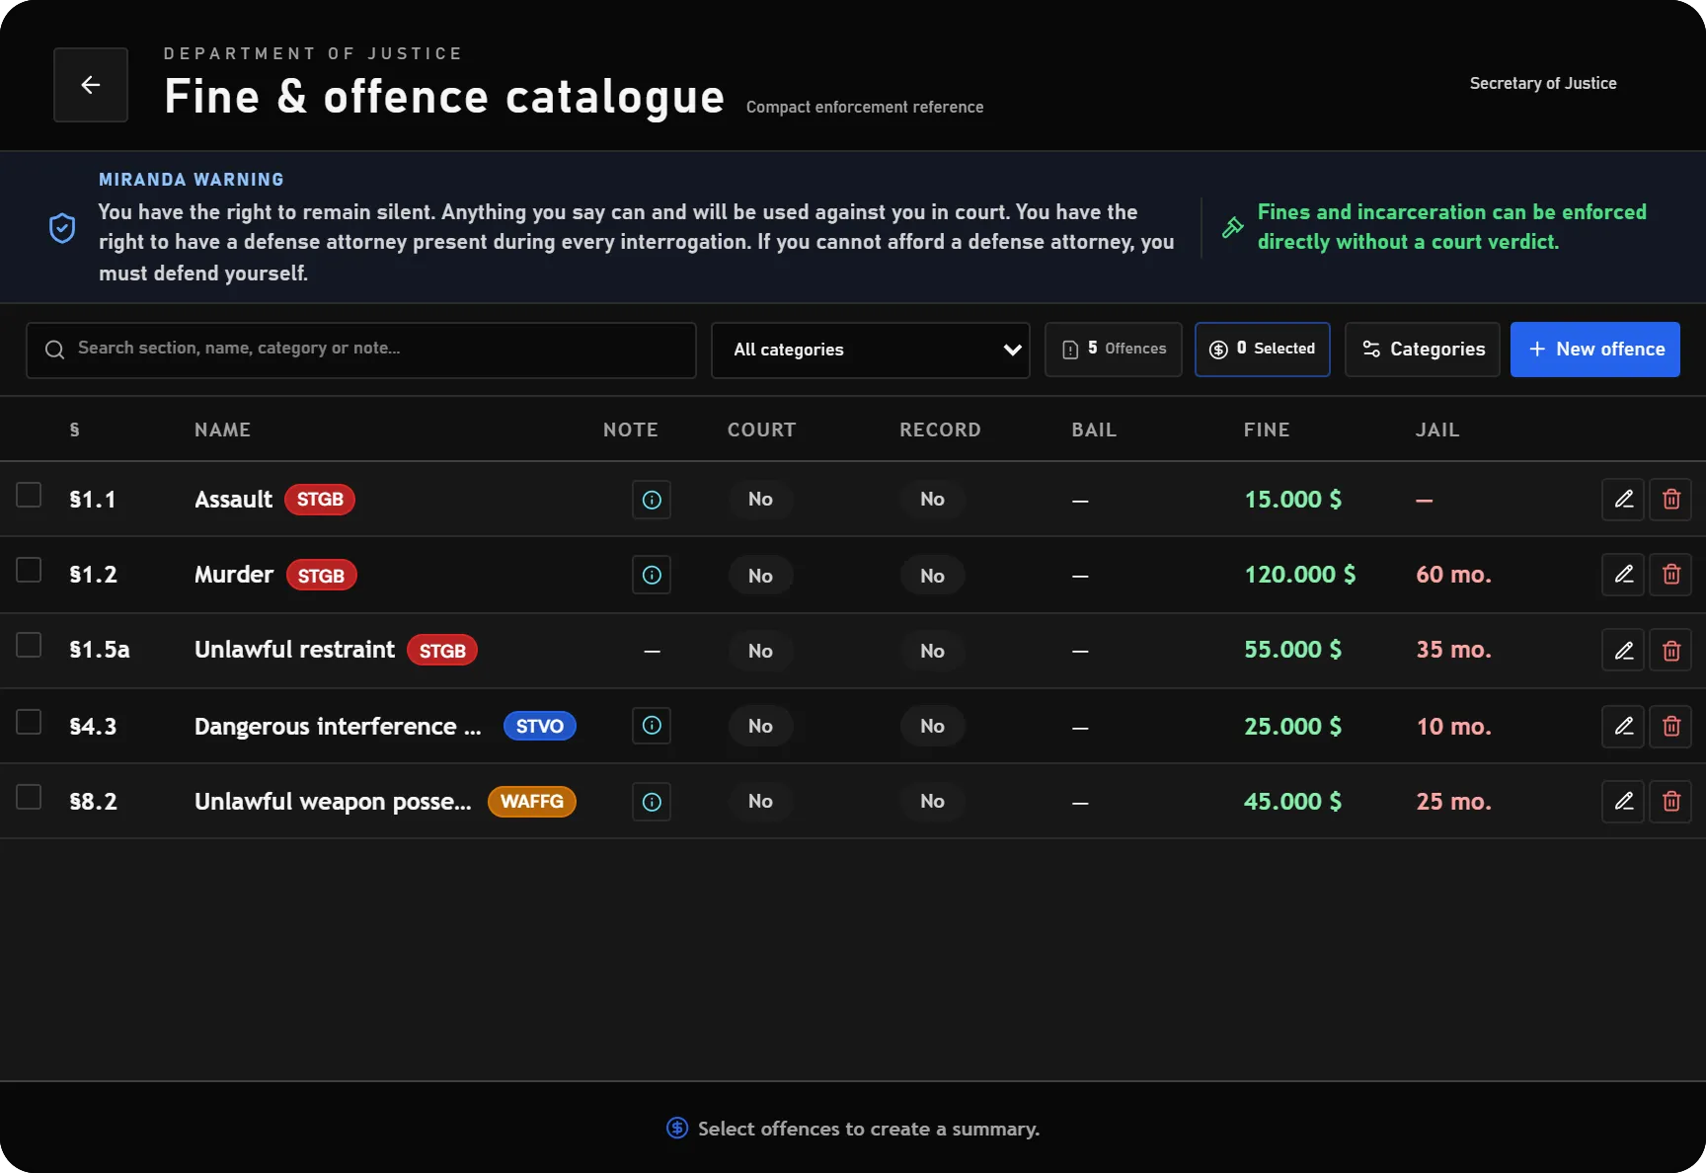Go back using the arrow button
Screen dimensions: 1706x1173
pyautogui.click(x=91, y=85)
